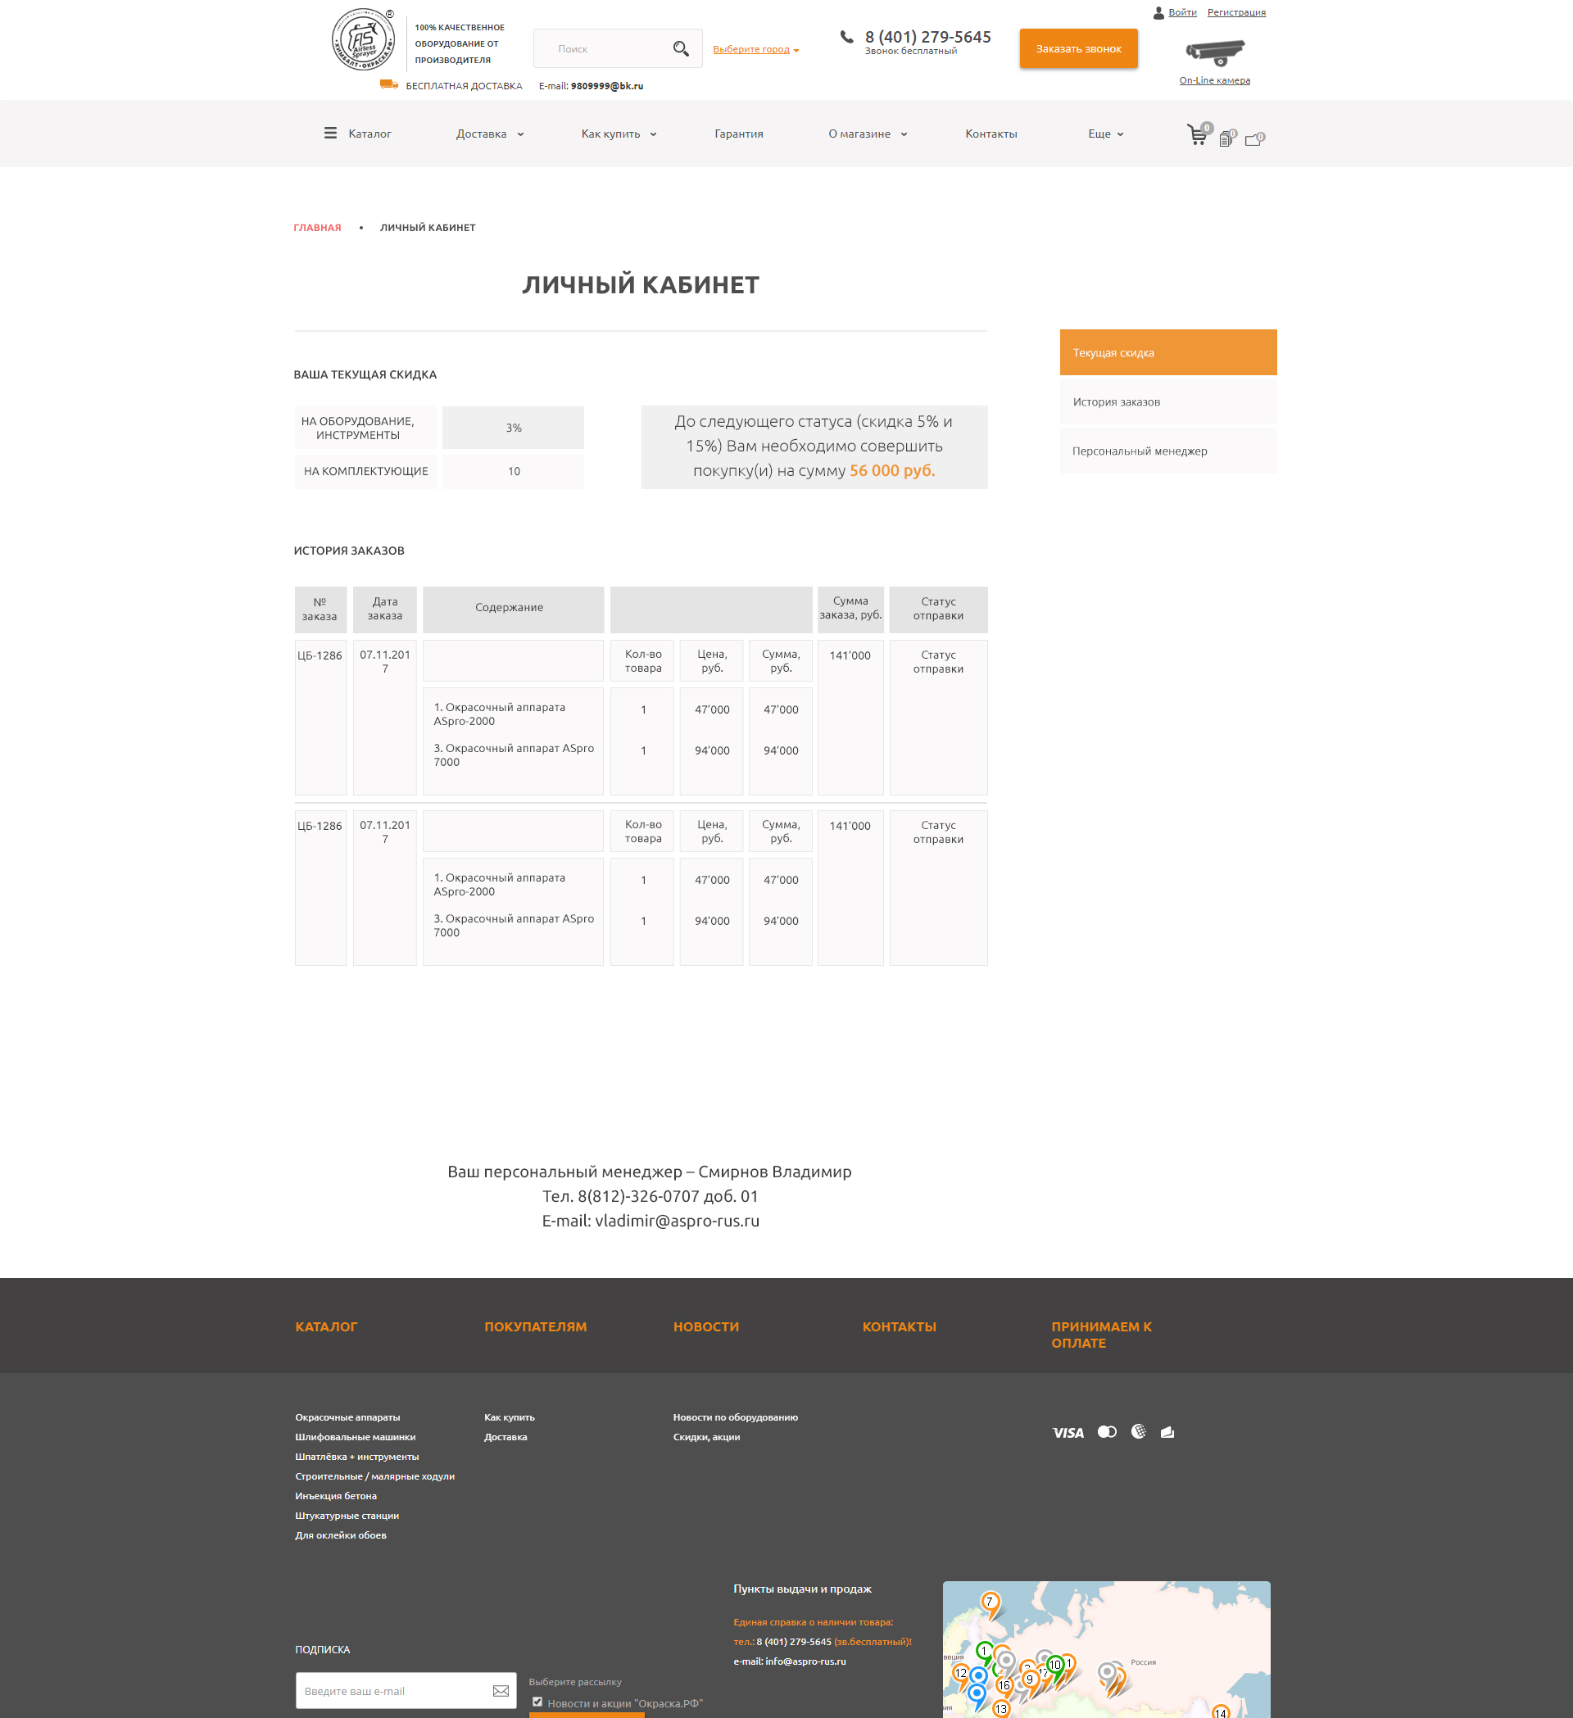Open the On-Line камера link
The height and width of the screenshot is (1718, 1573).
(1214, 80)
